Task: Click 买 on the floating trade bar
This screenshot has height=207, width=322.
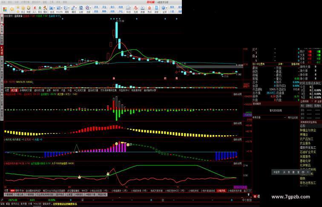Action: [284, 172]
